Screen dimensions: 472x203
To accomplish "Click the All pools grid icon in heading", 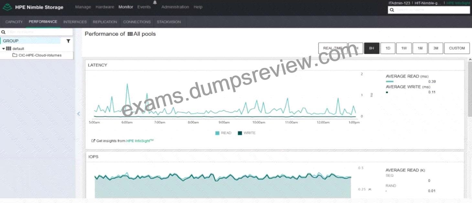I will [x=130, y=34].
